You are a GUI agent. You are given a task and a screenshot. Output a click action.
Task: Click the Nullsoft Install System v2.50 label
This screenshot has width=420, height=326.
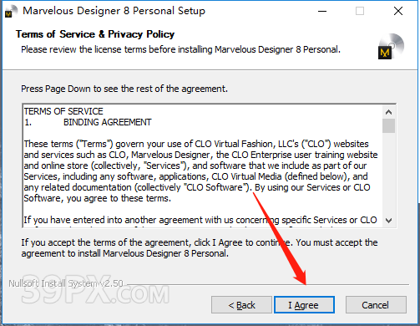tap(66, 283)
